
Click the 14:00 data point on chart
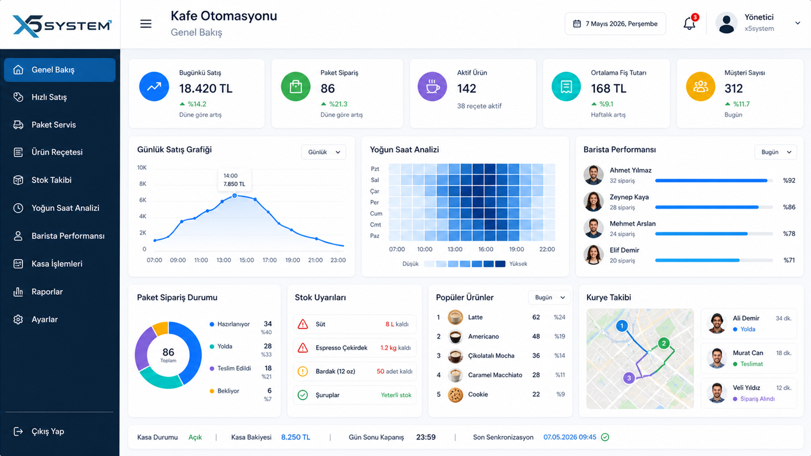tap(234, 196)
